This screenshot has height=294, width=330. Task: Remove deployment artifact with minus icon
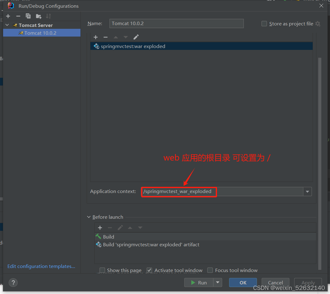click(x=106, y=37)
